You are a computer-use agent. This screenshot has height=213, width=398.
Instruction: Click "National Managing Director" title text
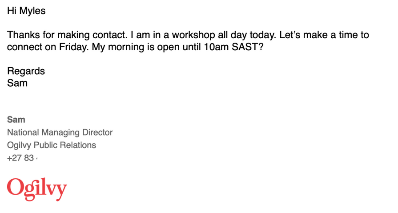pyautogui.click(x=60, y=133)
